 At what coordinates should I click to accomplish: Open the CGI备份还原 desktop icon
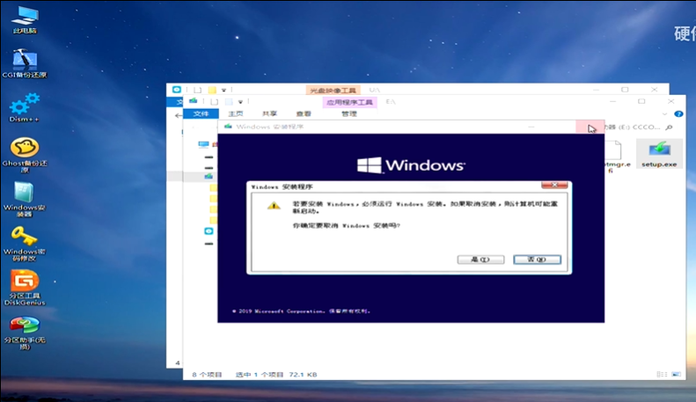tap(25, 63)
